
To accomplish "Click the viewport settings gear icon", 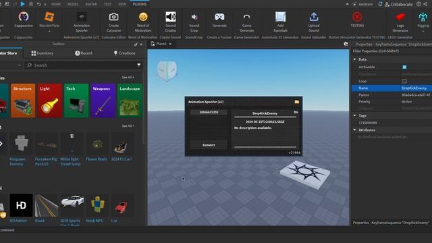I will point(346,44).
